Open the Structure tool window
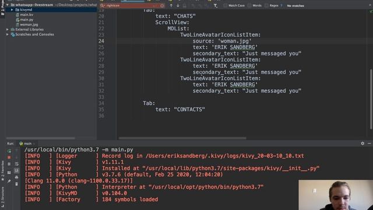Screen dimensions: 373x210 (2, 197)
